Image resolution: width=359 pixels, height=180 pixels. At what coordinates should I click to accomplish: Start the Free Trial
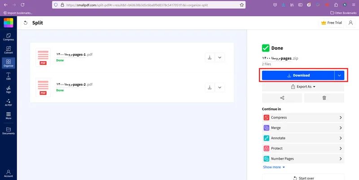[x=332, y=23]
